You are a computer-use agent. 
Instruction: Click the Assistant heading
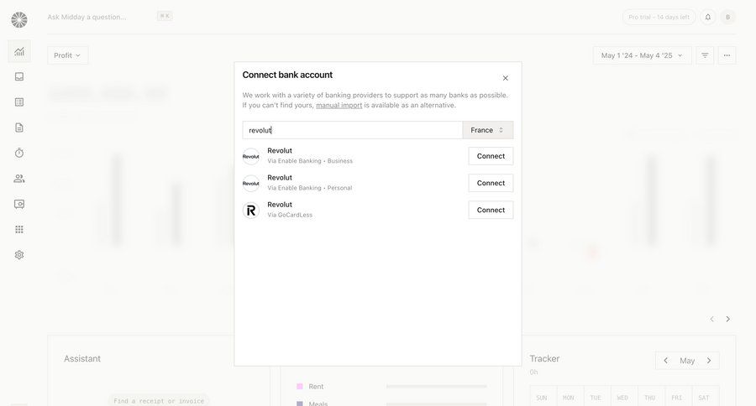[82, 359]
